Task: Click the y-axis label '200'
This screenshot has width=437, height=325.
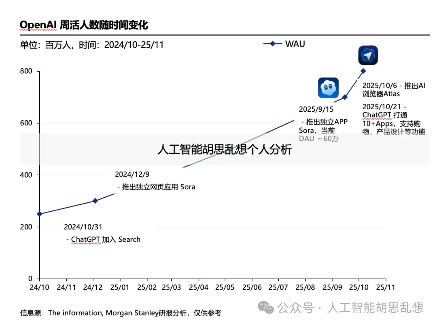Action: (26, 227)
